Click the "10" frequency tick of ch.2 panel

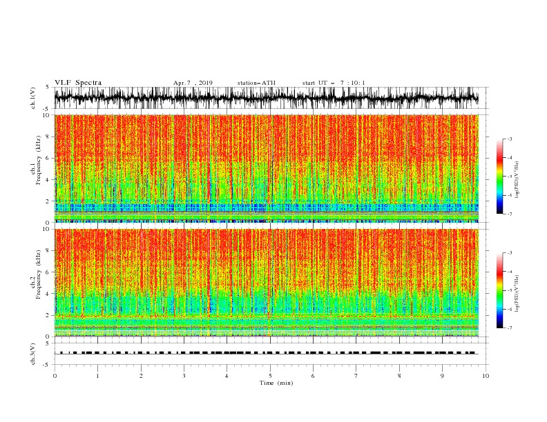pyautogui.click(x=48, y=229)
